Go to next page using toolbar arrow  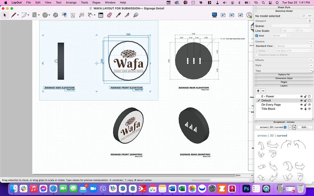coord(240,15)
